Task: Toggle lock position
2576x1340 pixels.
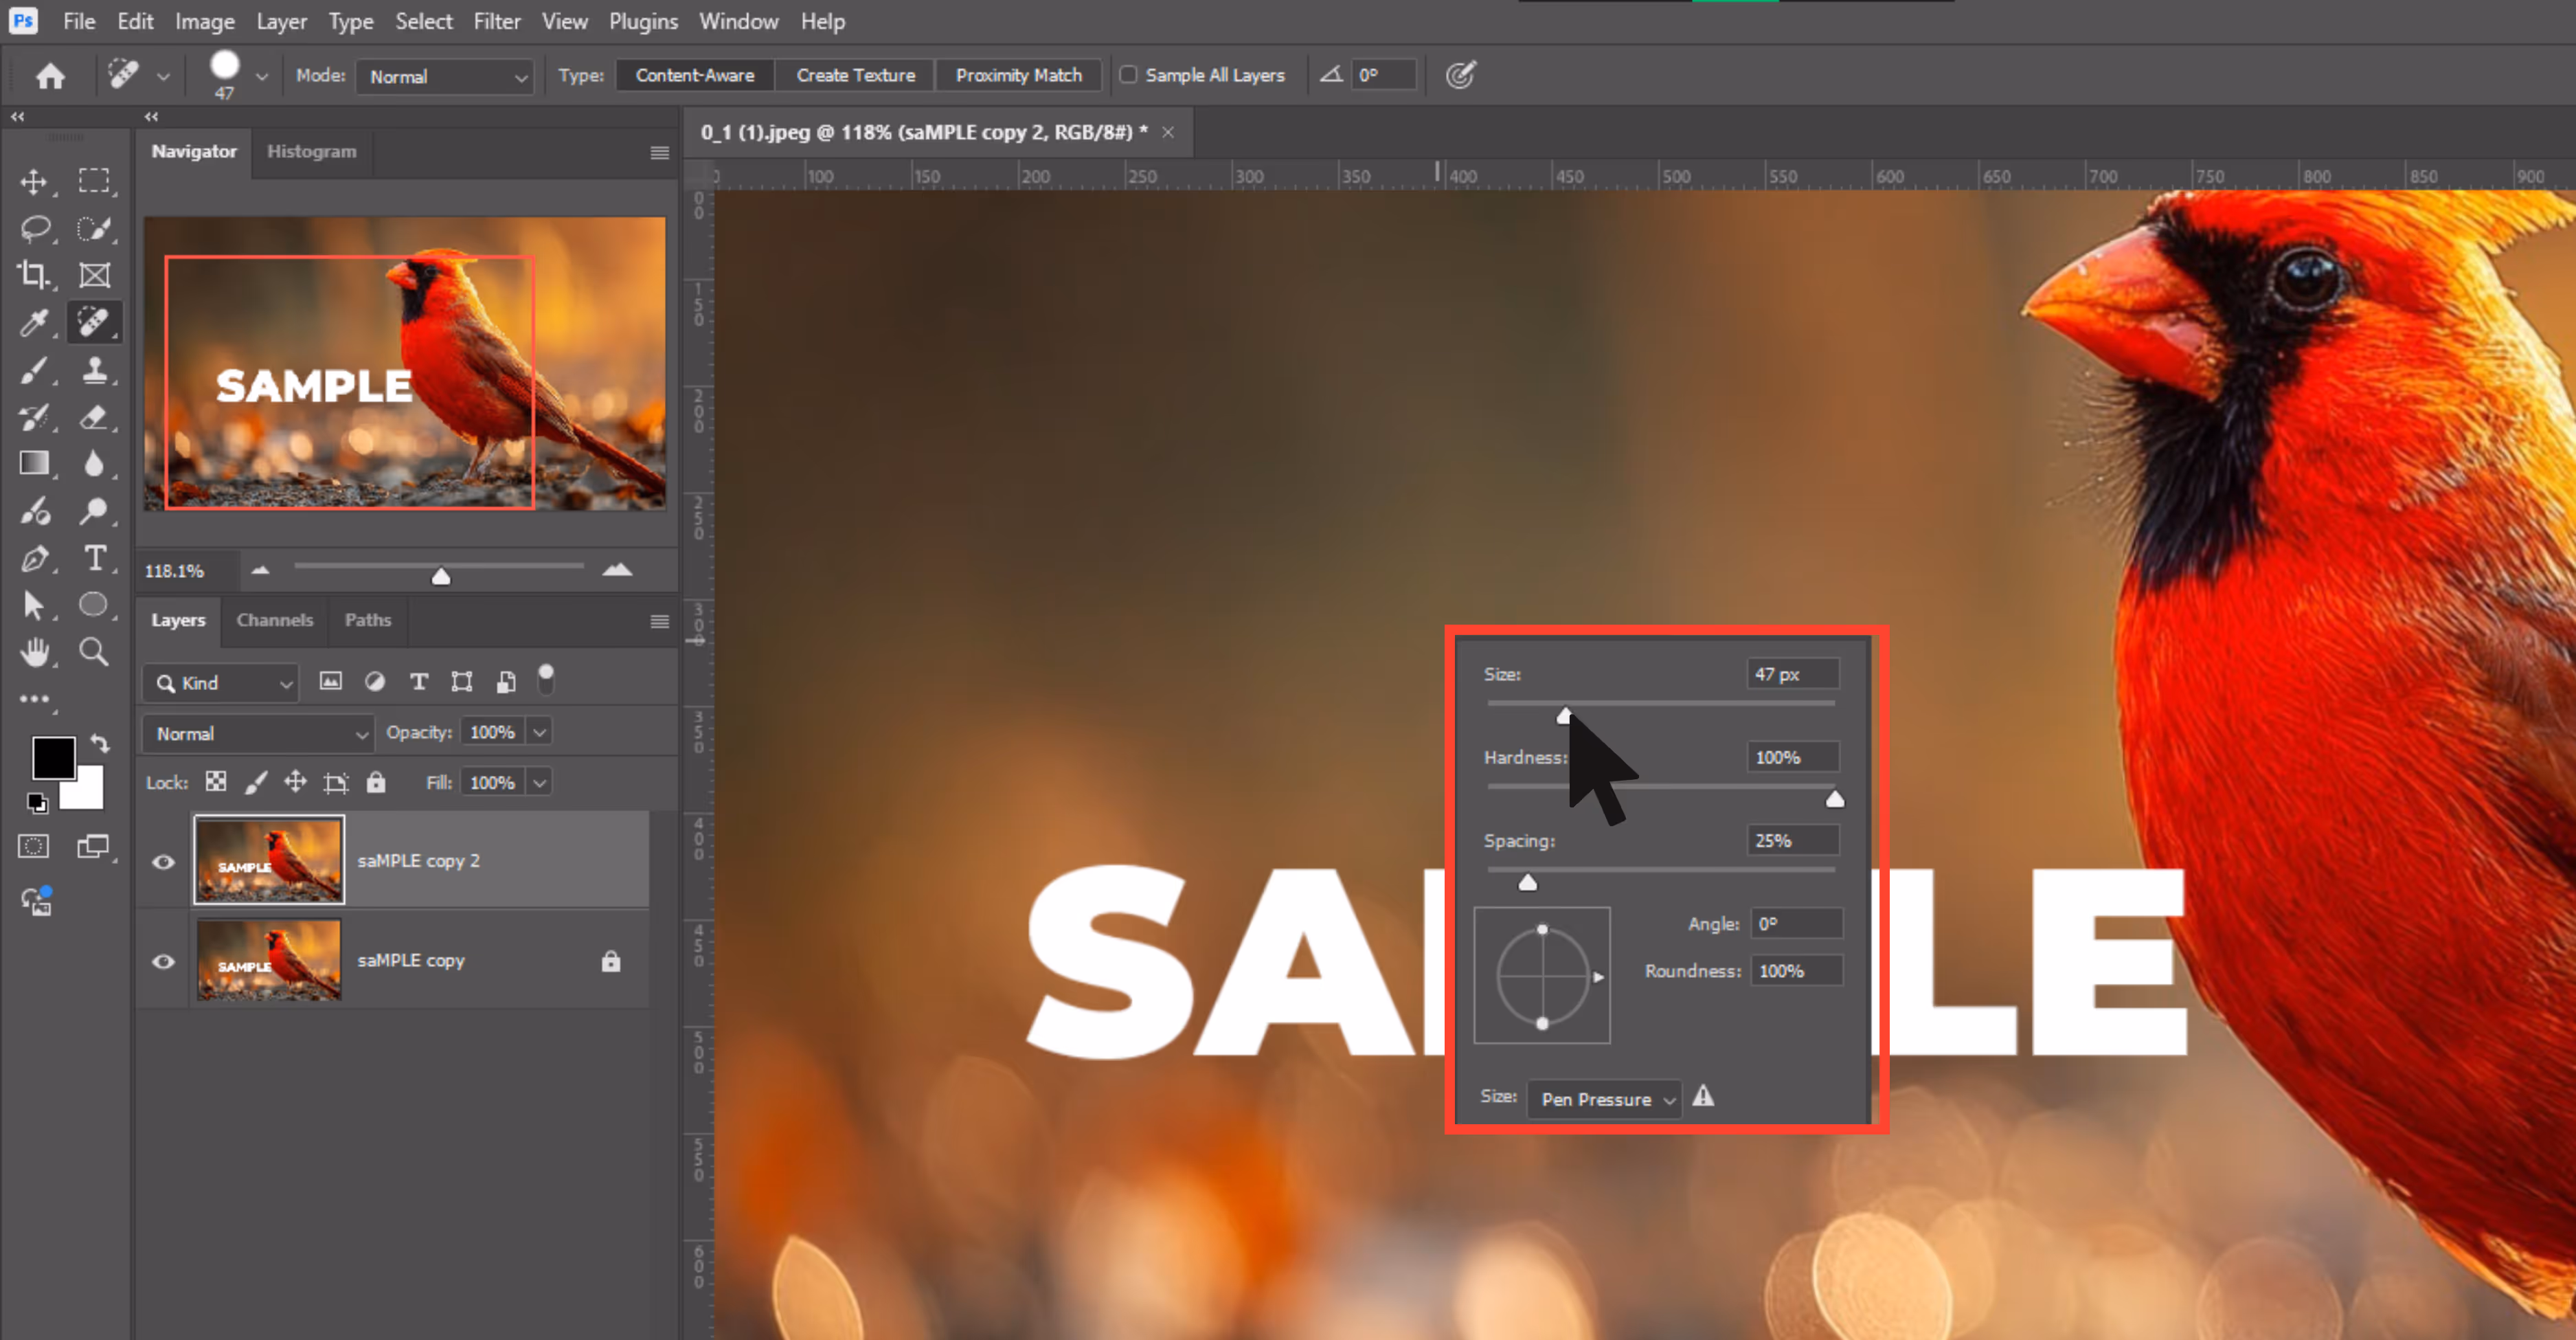Action: (295, 782)
